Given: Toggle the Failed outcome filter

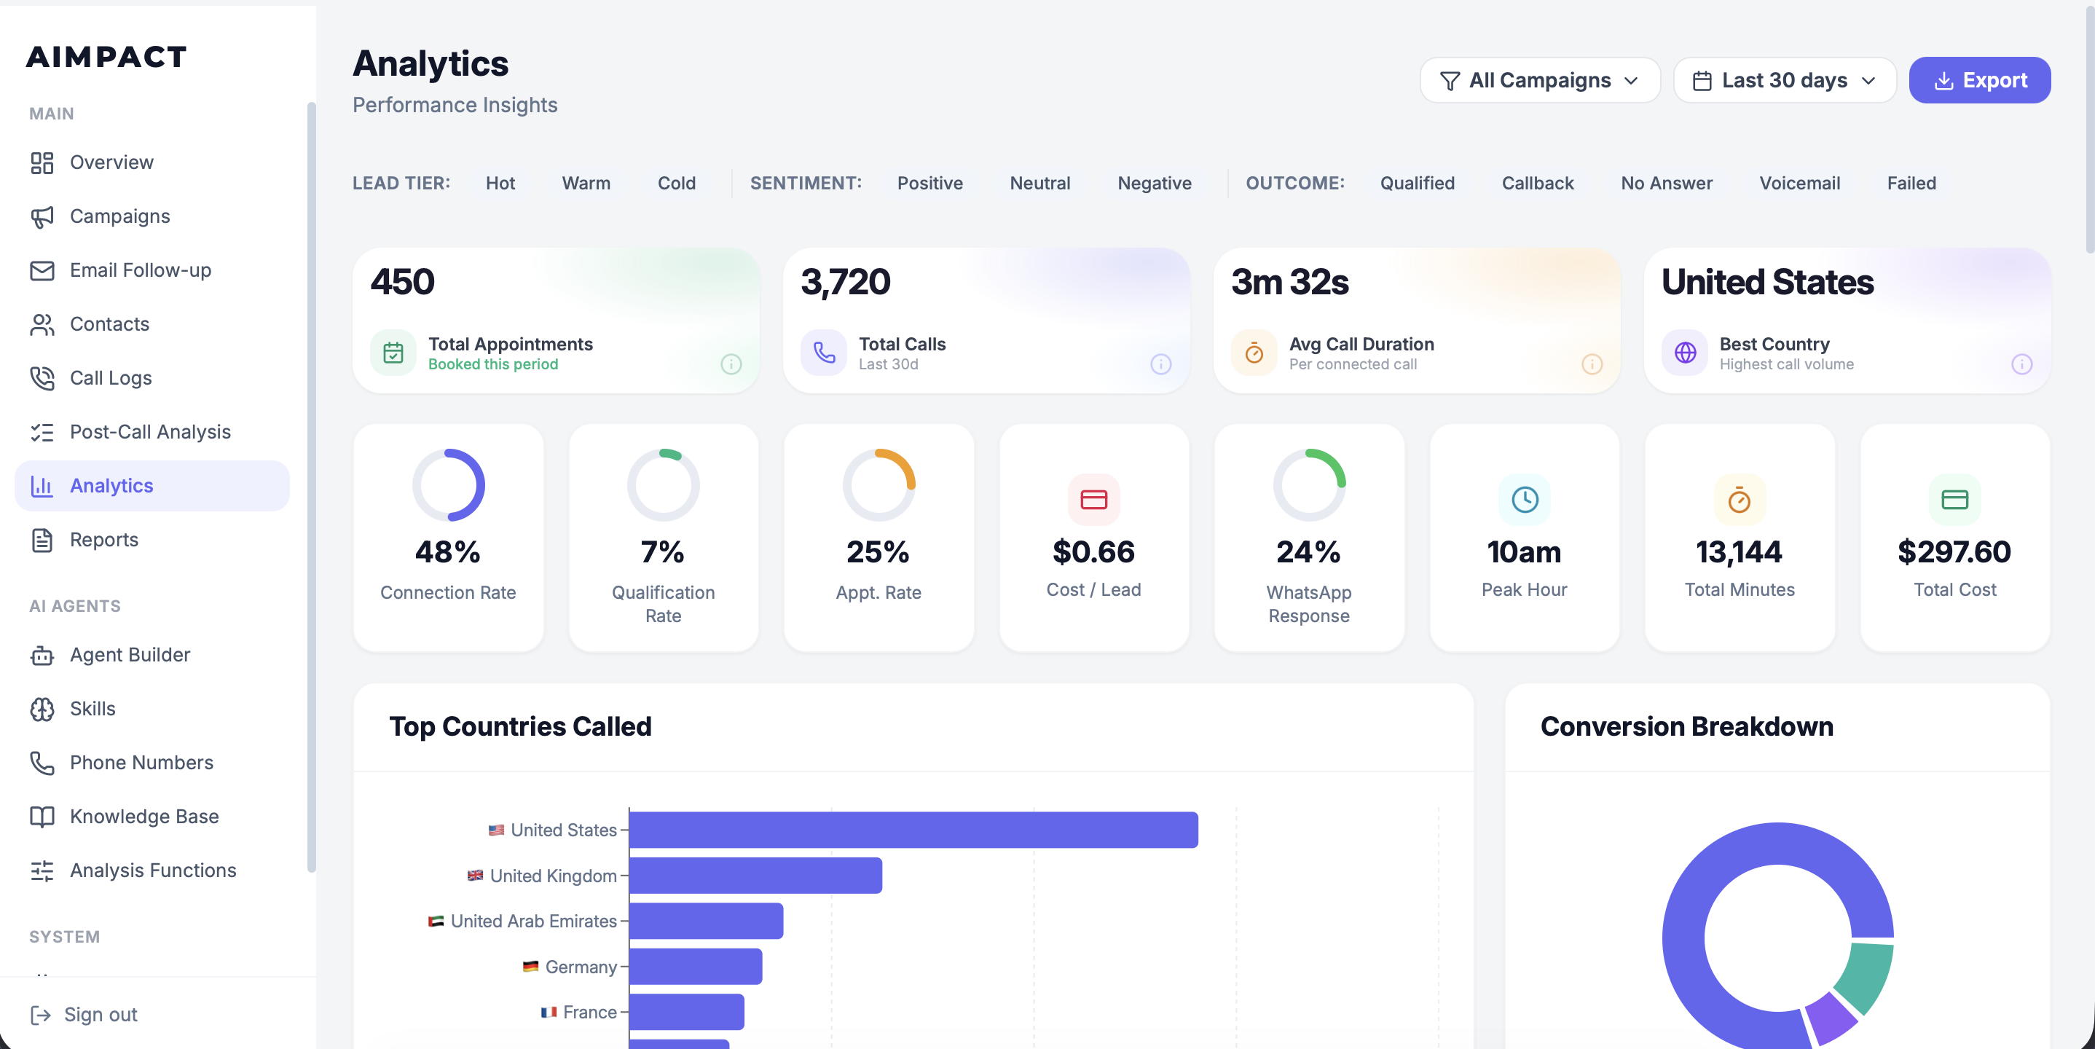Looking at the screenshot, I should click(1912, 184).
